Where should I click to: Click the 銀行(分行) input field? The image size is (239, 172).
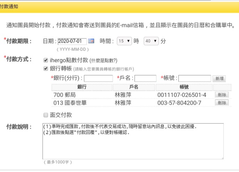[x=98, y=78]
